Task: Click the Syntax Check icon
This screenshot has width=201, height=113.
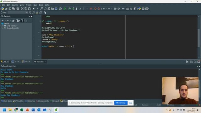Action: tap(60, 9)
